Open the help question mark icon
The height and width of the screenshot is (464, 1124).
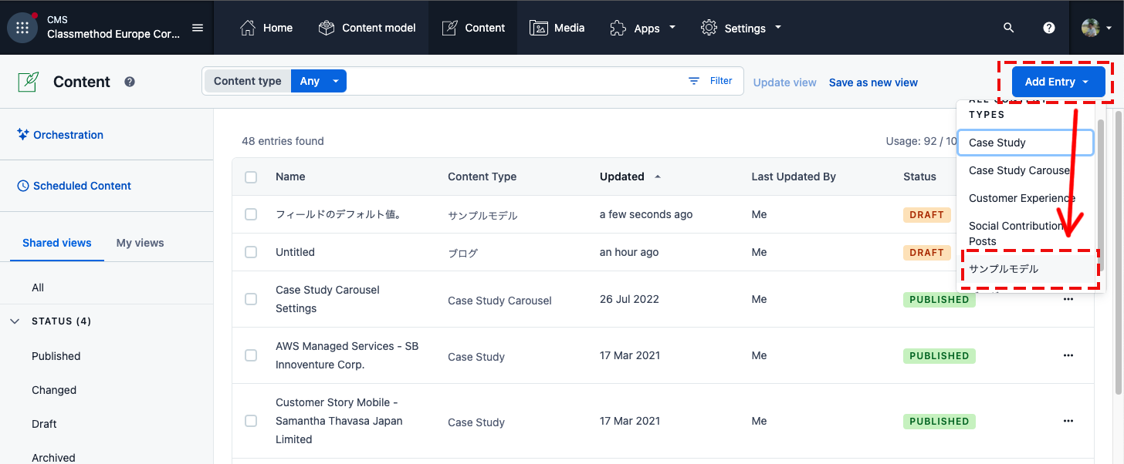[x=1048, y=27]
